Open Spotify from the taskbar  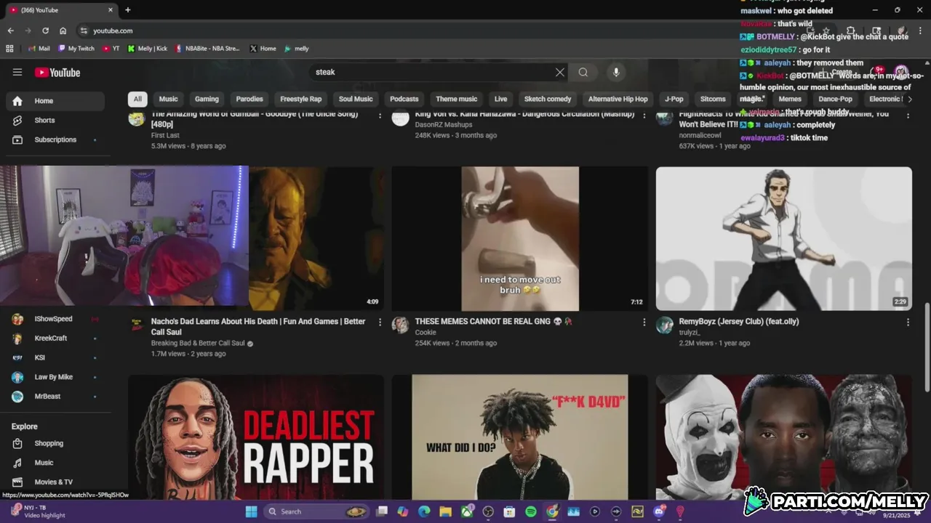tap(531, 511)
